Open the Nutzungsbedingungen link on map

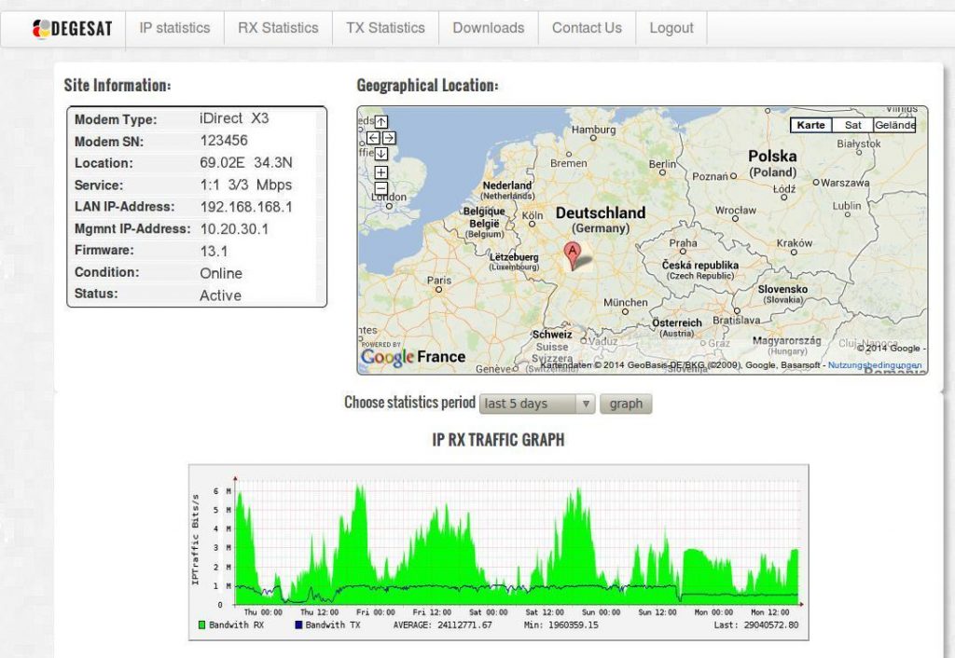click(x=875, y=365)
